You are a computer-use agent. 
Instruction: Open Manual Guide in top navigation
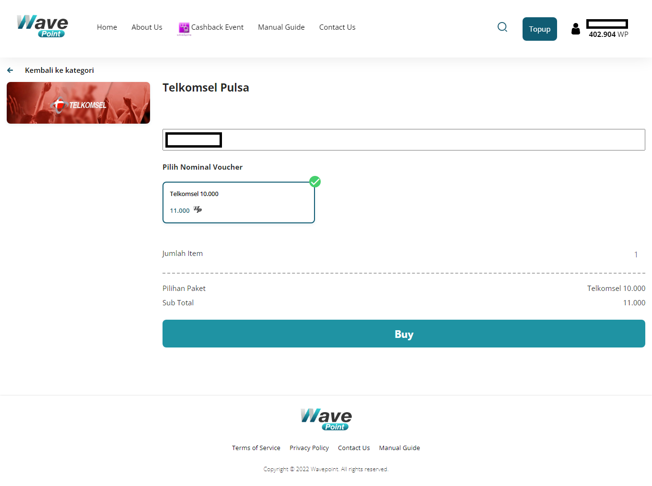coord(281,27)
